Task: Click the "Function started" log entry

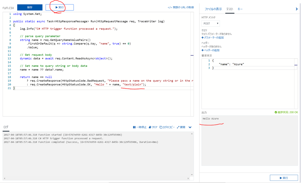Action: (63, 135)
